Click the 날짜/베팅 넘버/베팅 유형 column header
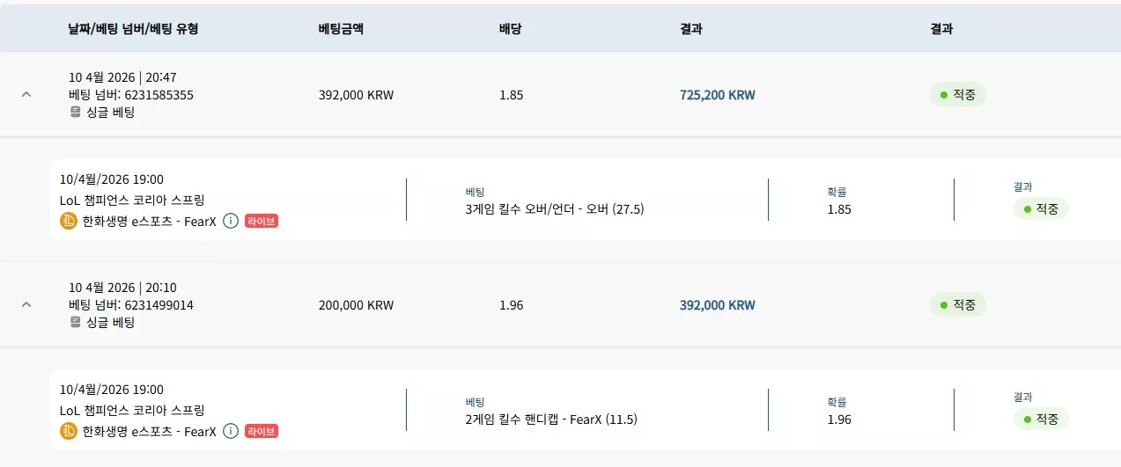Viewport: 1121px width, 467px height. (x=133, y=28)
